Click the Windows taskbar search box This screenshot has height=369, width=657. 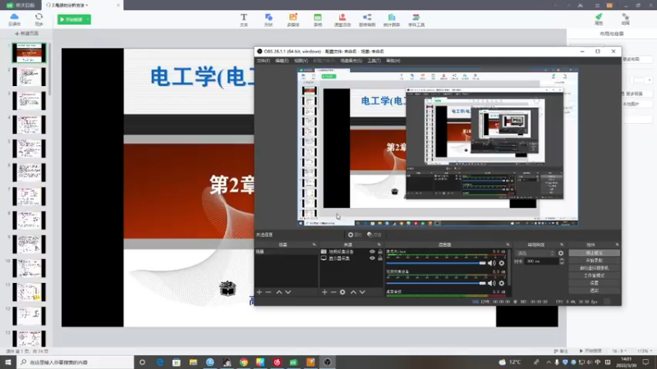tap(76, 362)
